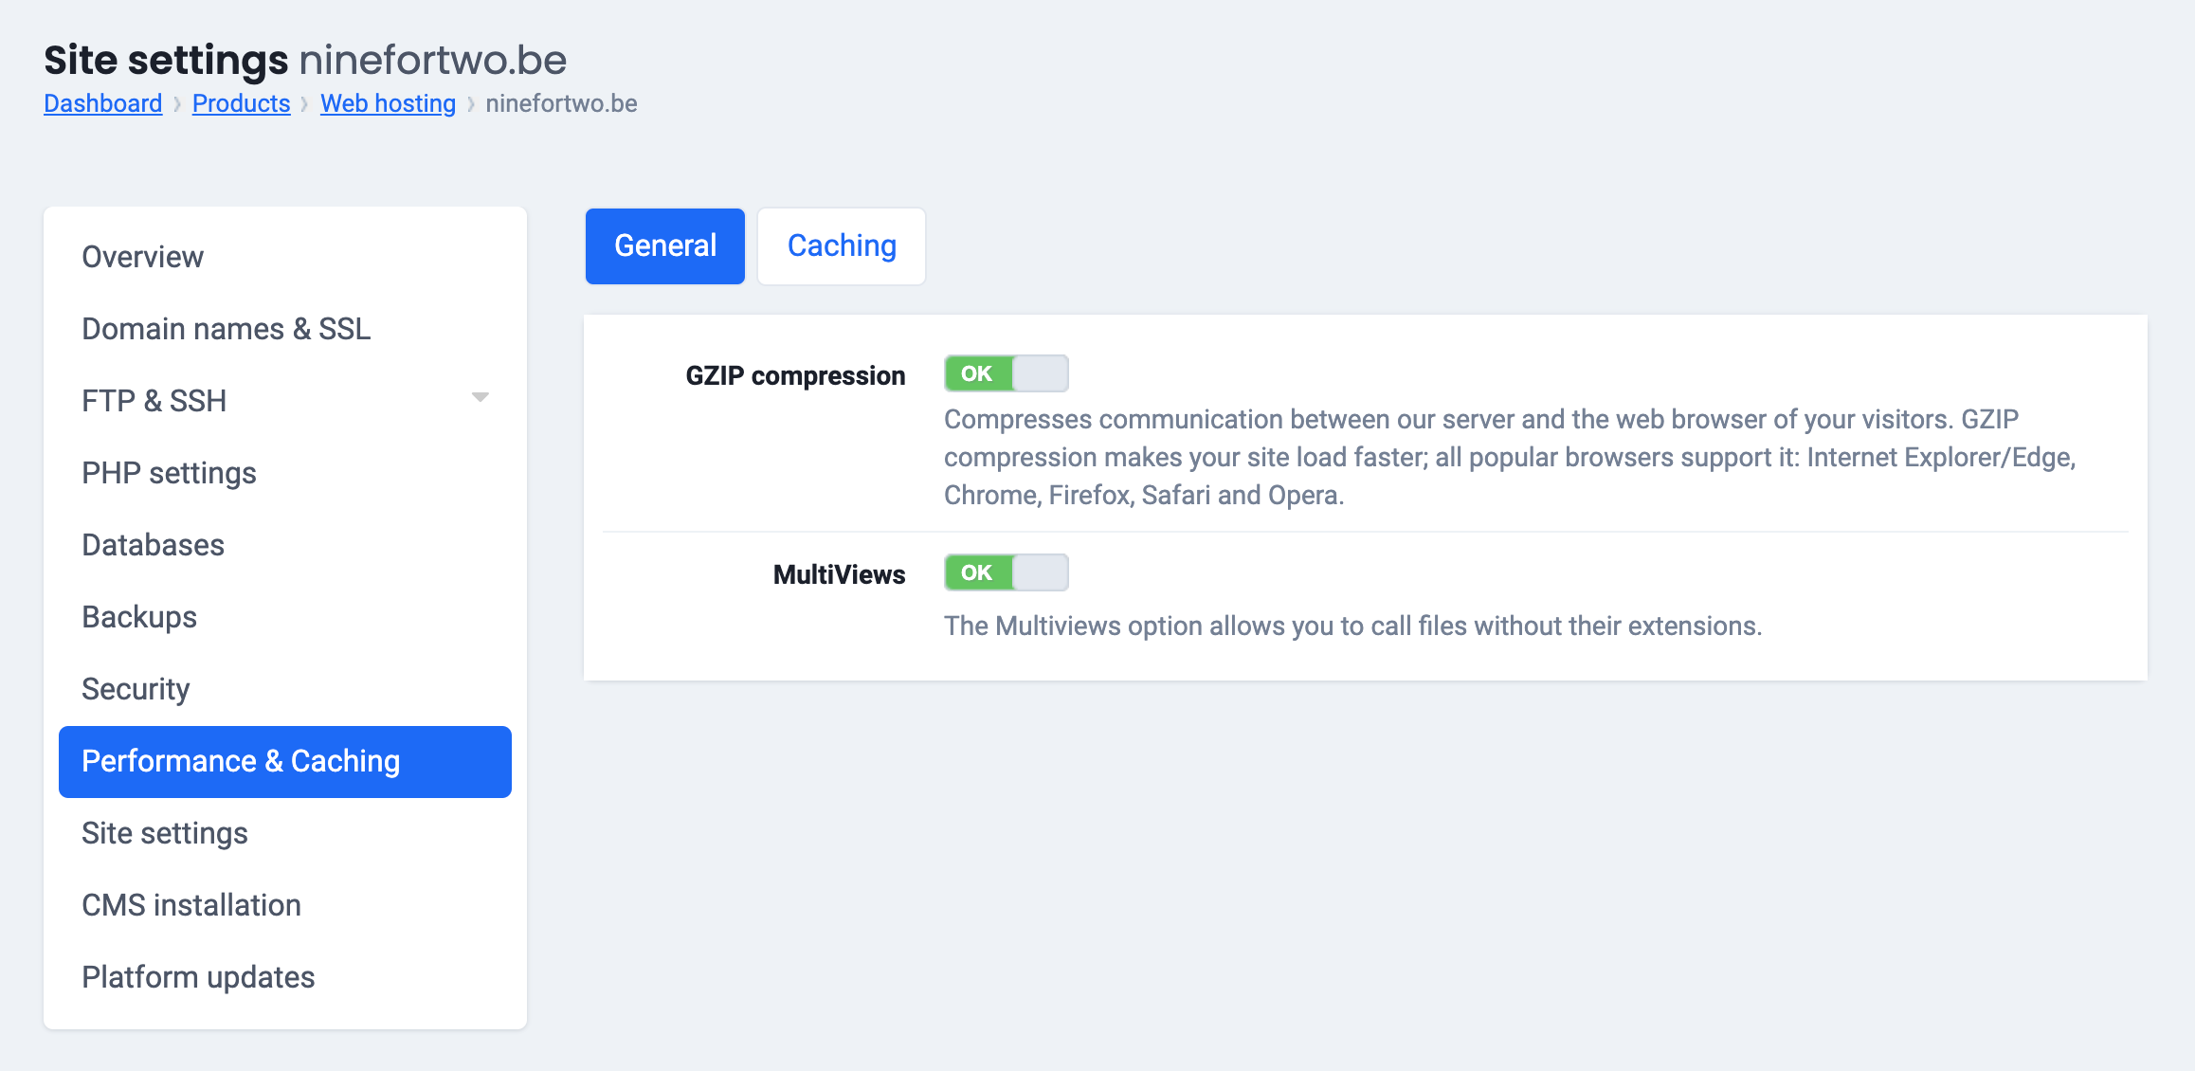This screenshot has width=2195, height=1071.
Task: Disable the MultiViews toggle
Action: pos(1006,572)
